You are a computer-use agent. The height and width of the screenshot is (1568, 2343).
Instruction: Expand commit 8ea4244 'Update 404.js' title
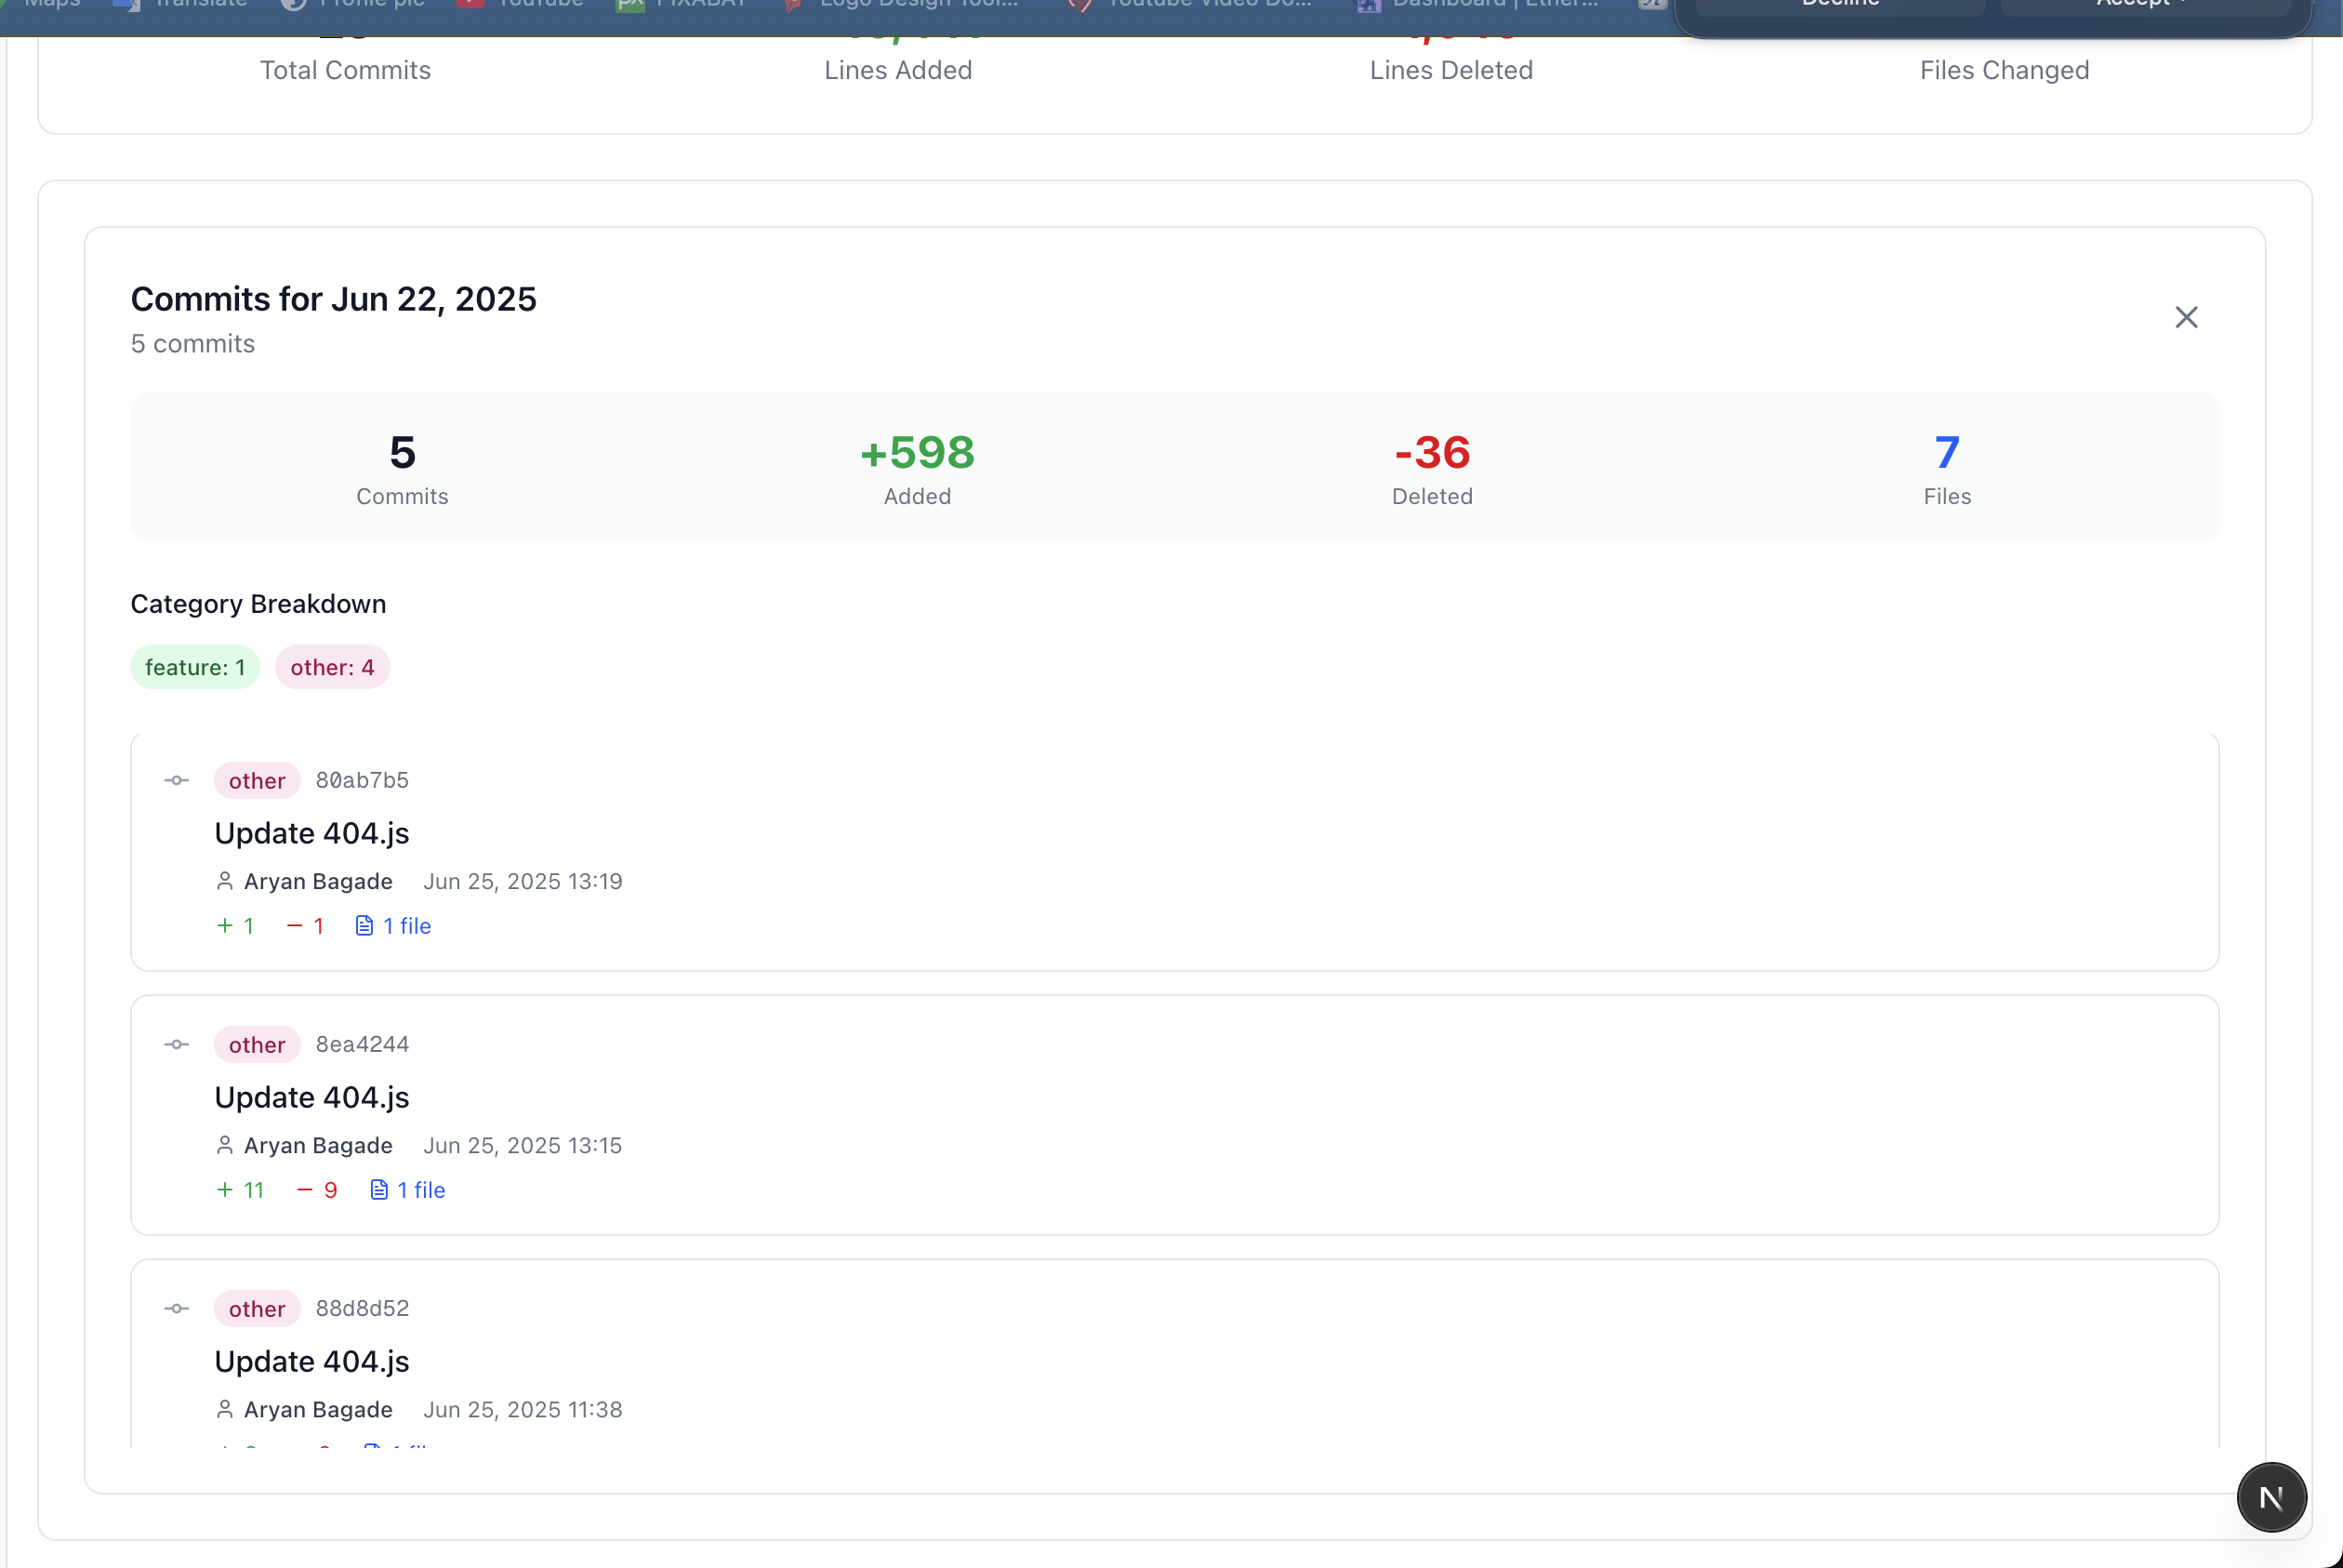(311, 1097)
